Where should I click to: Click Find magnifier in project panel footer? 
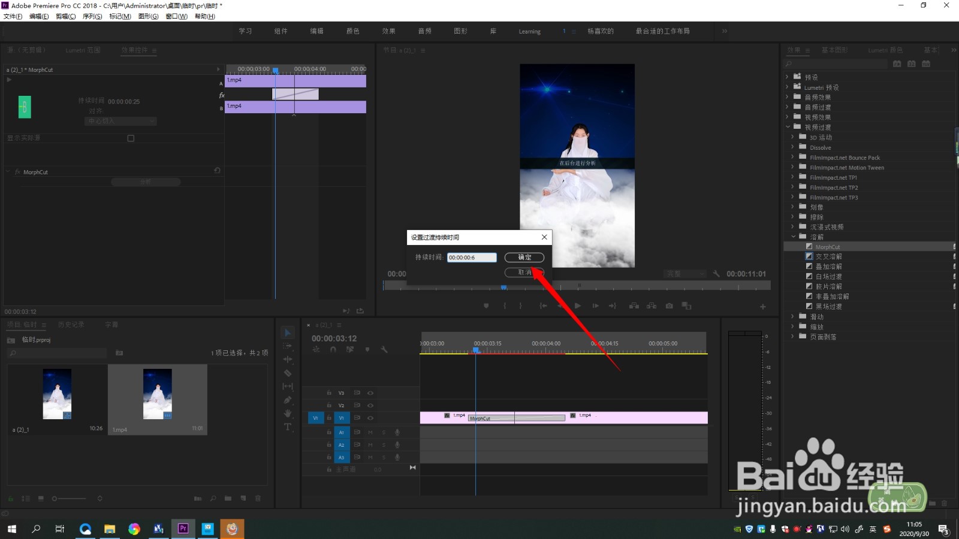point(213,498)
